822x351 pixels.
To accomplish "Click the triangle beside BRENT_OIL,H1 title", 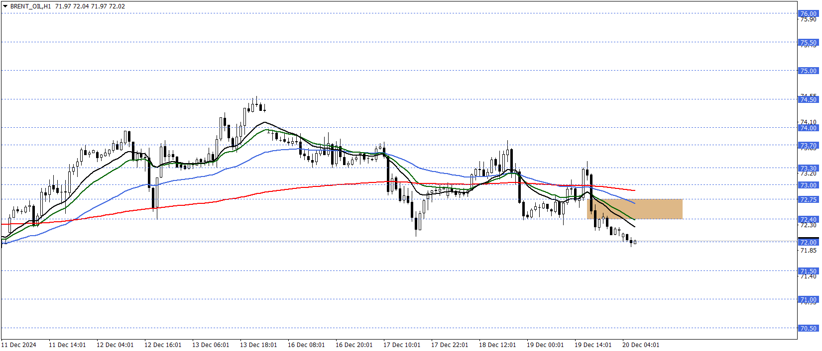I will 5,6.
